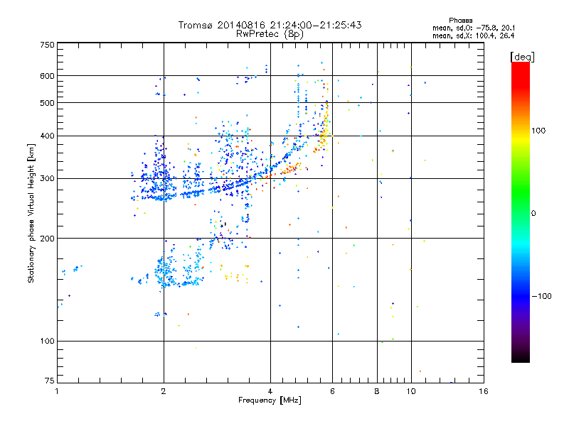
Task: Click the y-axis tick value '750'
Action: [47, 45]
